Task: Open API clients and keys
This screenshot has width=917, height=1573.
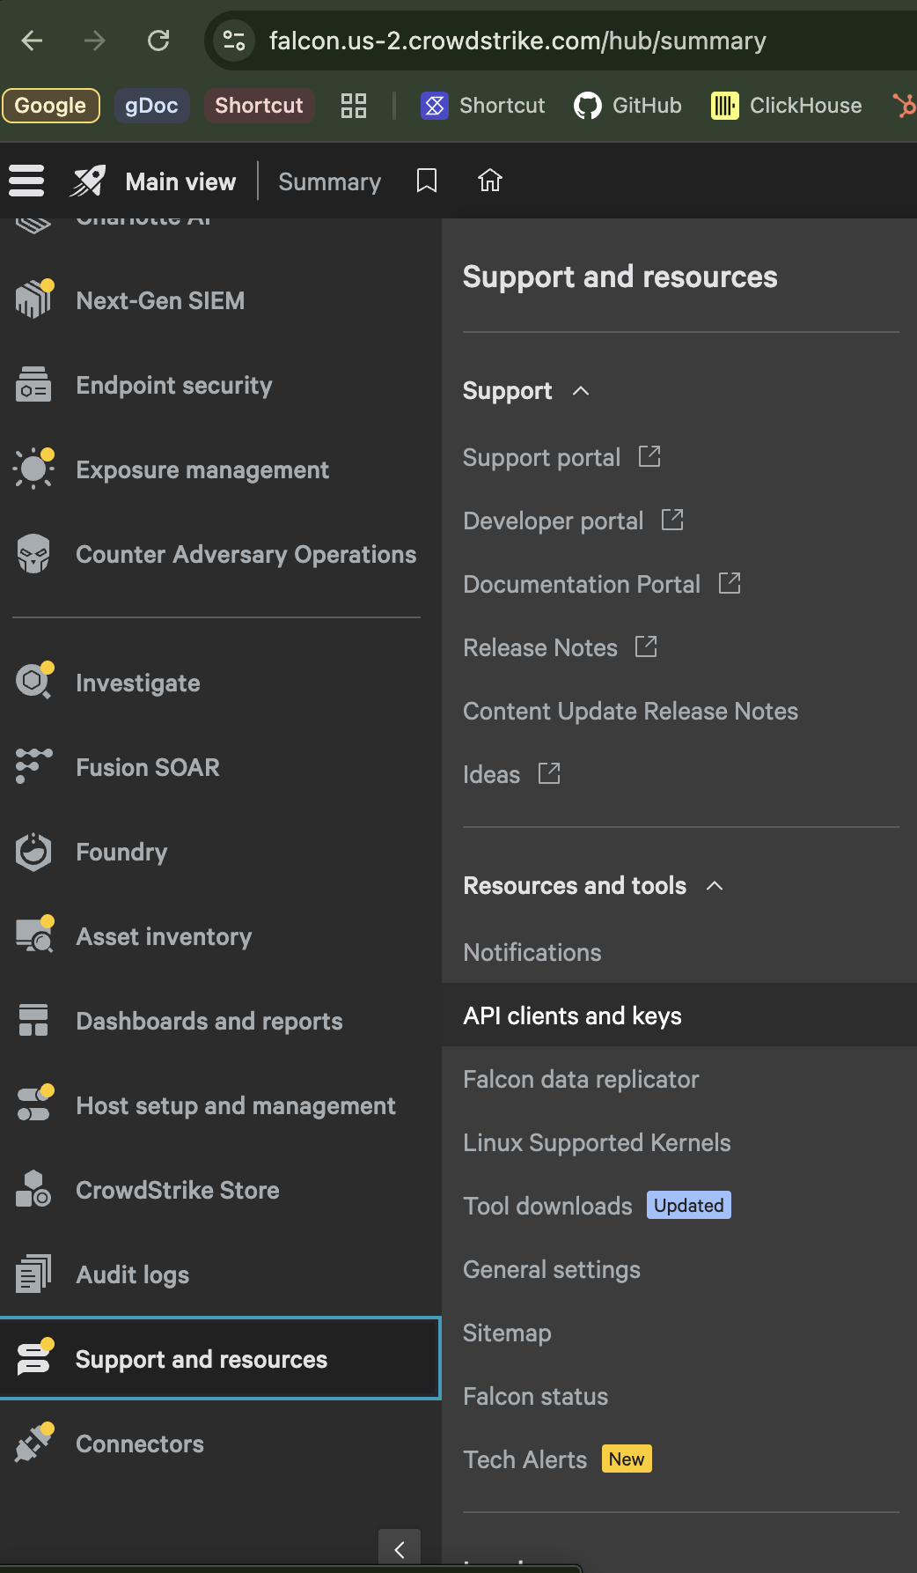Action: tap(679, 1015)
